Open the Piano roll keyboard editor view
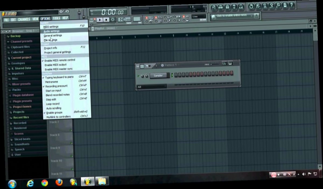This screenshot has width=323, height=189. [228, 8]
